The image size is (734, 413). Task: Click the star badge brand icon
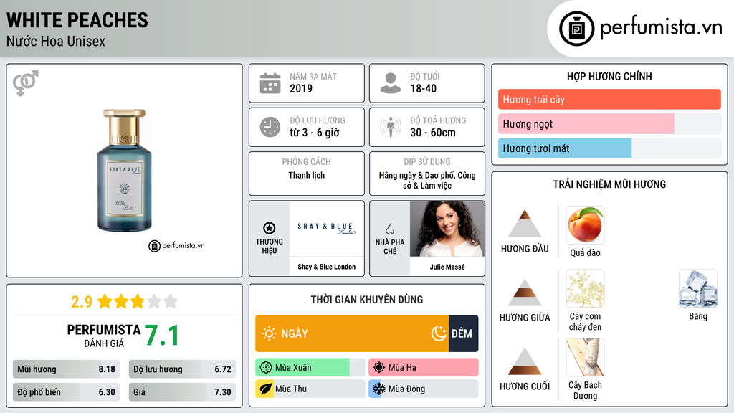click(270, 228)
